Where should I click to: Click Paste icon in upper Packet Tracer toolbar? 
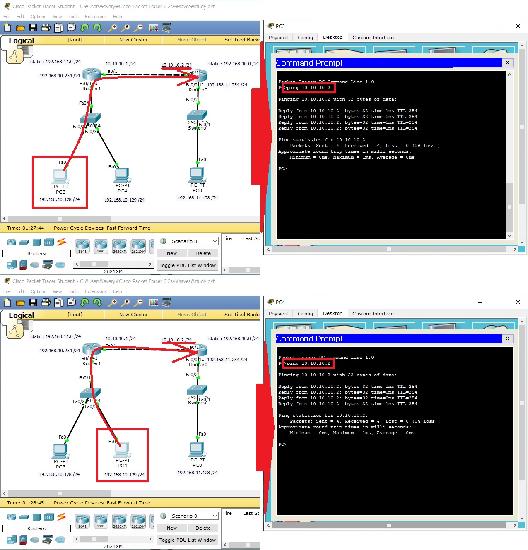pyautogui.click(x=72, y=28)
